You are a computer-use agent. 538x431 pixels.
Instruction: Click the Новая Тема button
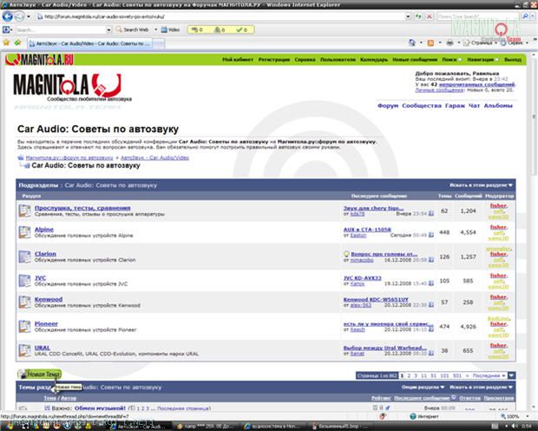36,375
